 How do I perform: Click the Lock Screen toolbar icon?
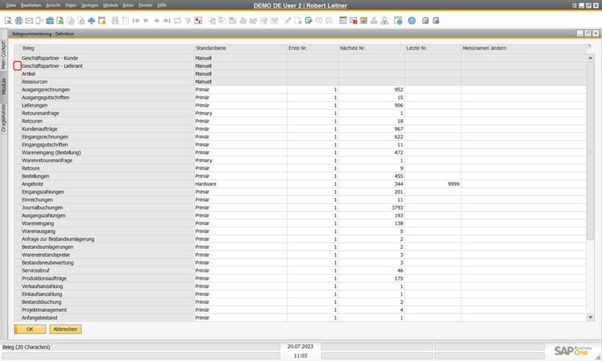[102, 21]
